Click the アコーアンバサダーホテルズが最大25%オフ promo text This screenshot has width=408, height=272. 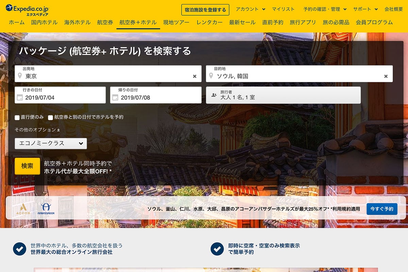254,209
